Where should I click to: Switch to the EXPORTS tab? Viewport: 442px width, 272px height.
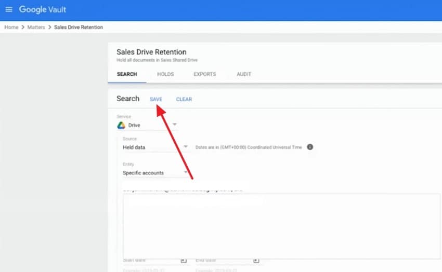tap(205, 74)
